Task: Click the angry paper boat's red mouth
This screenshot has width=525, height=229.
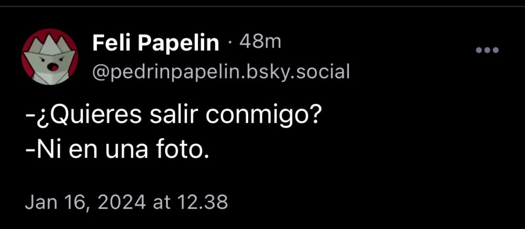Action: [x=53, y=67]
